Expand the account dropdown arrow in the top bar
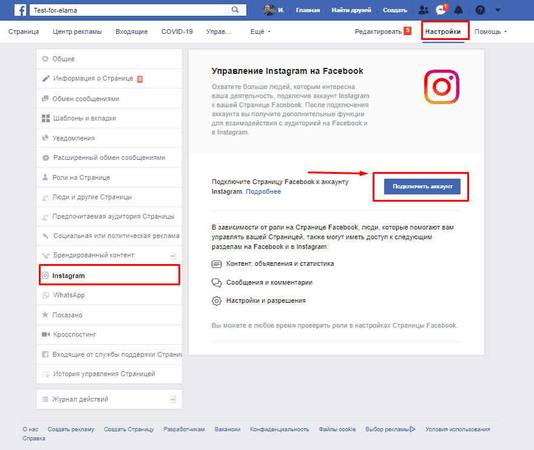This screenshot has height=450, width=534. point(498,10)
